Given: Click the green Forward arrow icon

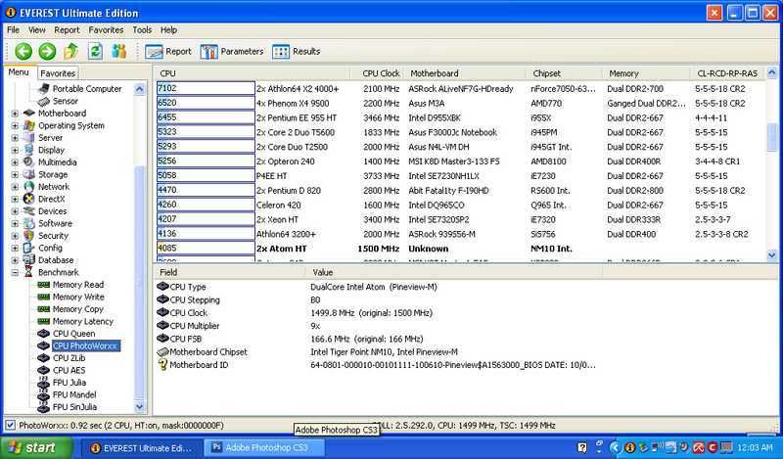Looking at the screenshot, I should pyautogui.click(x=47, y=51).
